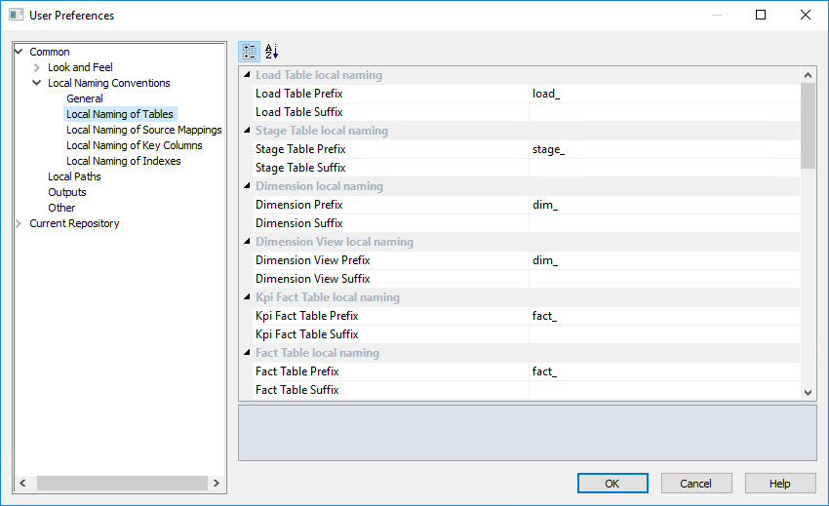Expand the Look and Feel tree node
The image size is (829, 506).
tap(36, 67)
